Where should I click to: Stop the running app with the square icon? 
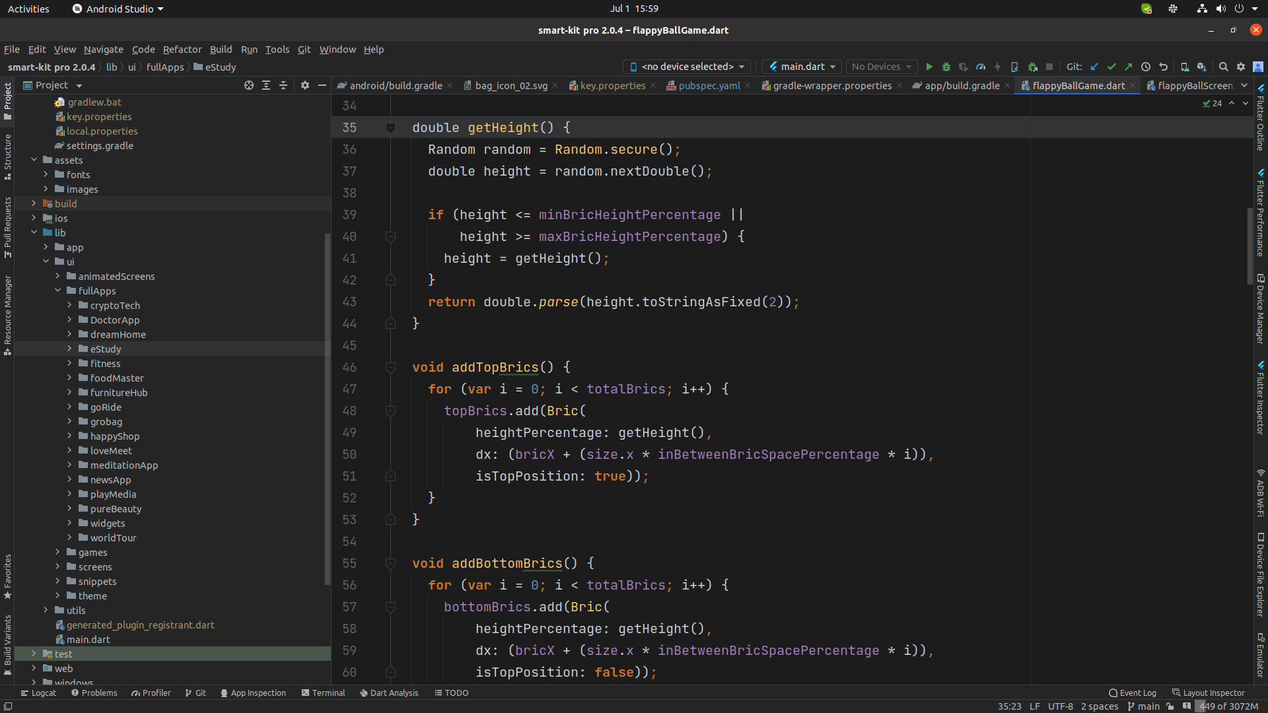coord(1049,67)
